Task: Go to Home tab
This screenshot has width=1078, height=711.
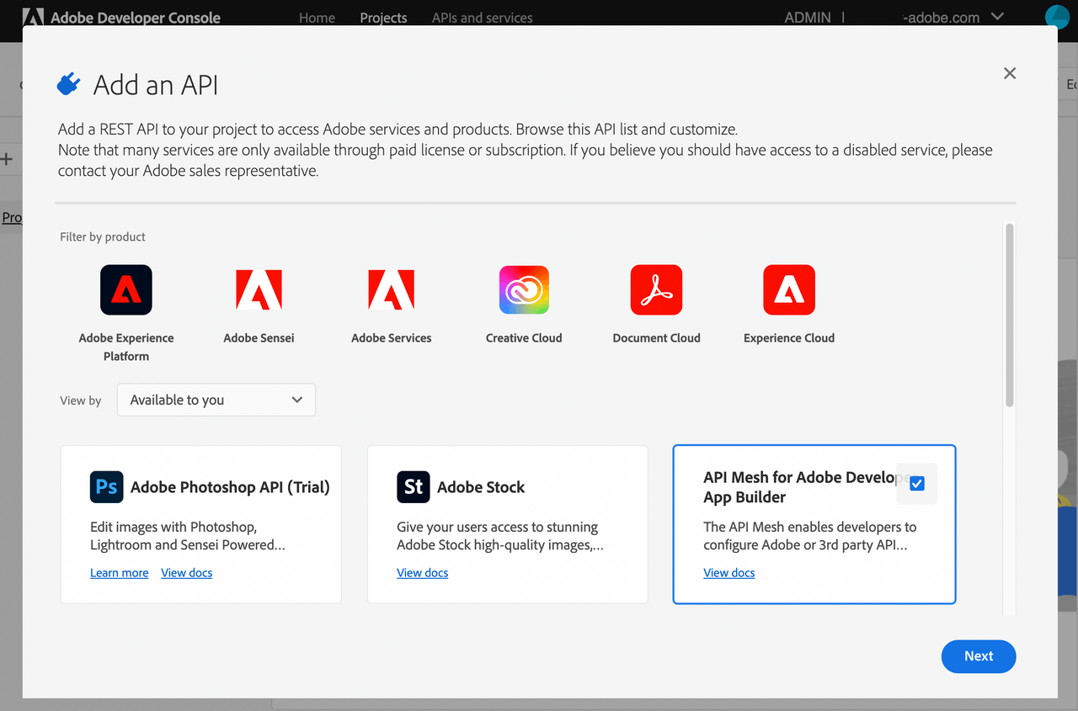Action: (317, 18)
